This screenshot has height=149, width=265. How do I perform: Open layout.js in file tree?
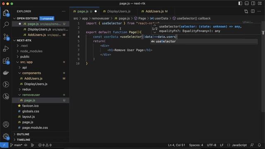41,117
